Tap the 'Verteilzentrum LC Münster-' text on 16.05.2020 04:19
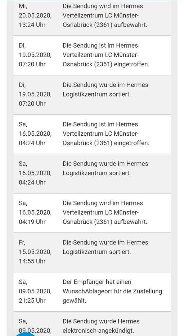The width and height of the screenshot is (184, 336). click(101, 212)
